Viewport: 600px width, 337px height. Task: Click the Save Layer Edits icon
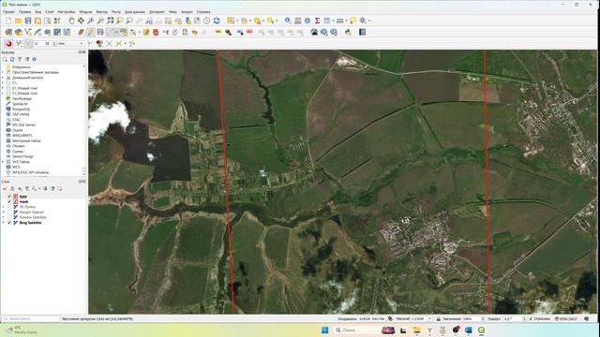pyautogui.click(x=100, y=33)
